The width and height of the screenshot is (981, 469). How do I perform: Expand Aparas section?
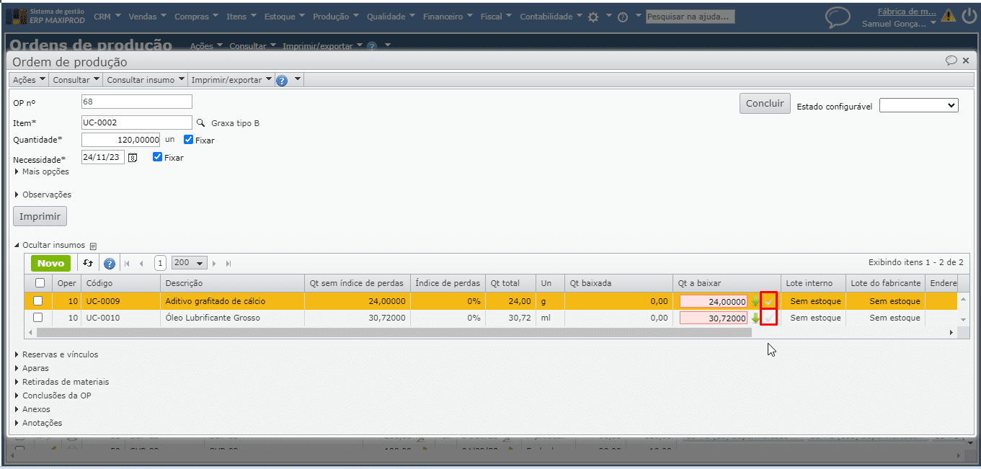point(32,368)
